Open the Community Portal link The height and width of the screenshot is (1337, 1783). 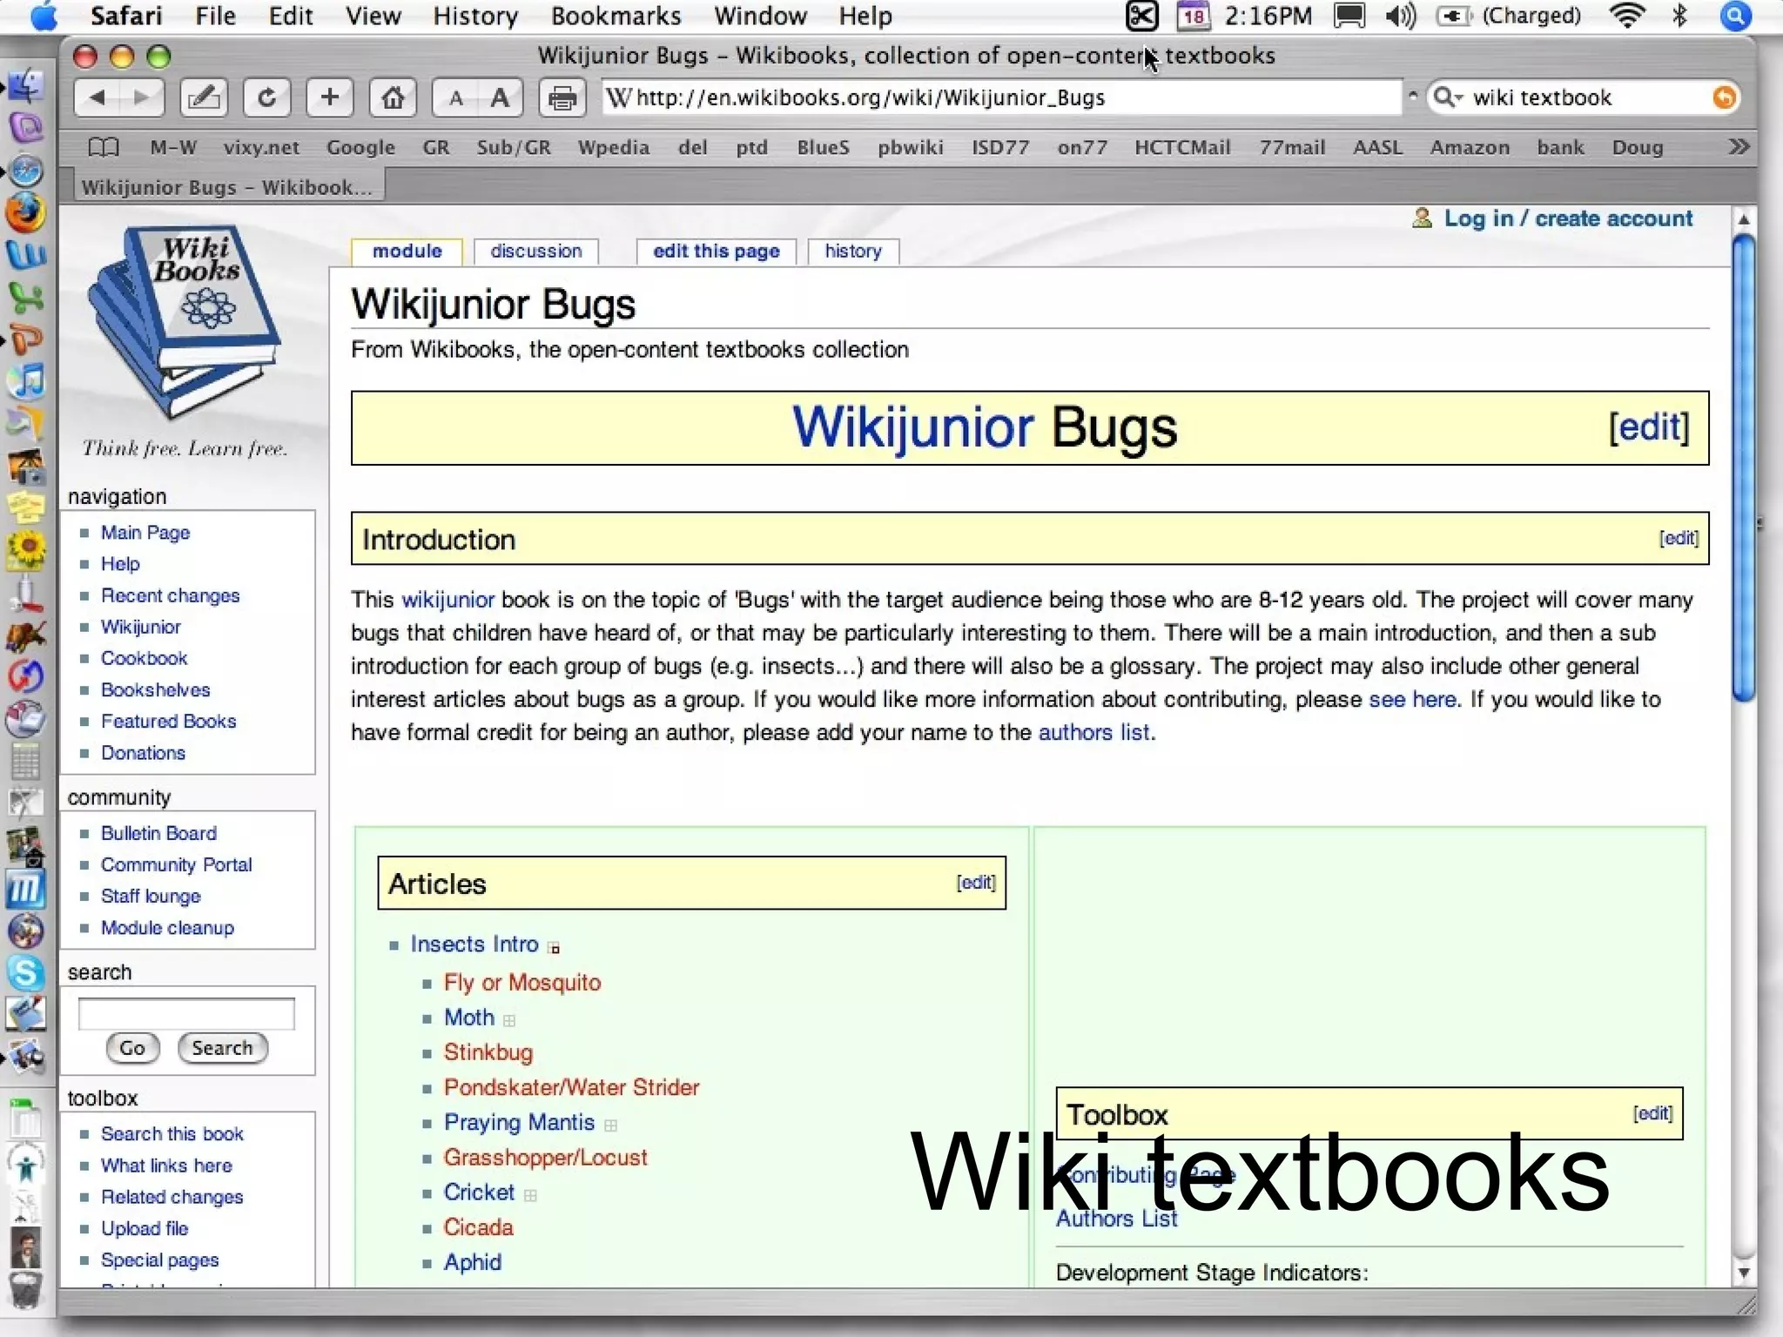[x=176, y=864]
